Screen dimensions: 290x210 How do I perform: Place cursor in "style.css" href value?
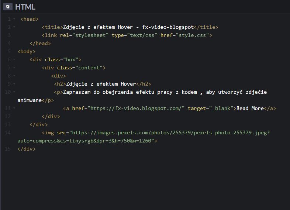click(x=192, y=35)
